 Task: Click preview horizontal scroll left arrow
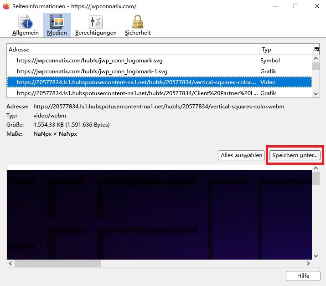(x=10, y=263)
